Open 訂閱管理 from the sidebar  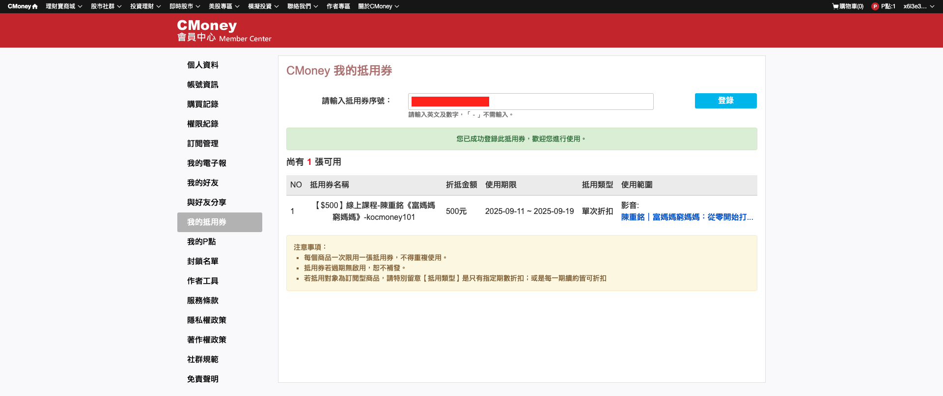203,143
